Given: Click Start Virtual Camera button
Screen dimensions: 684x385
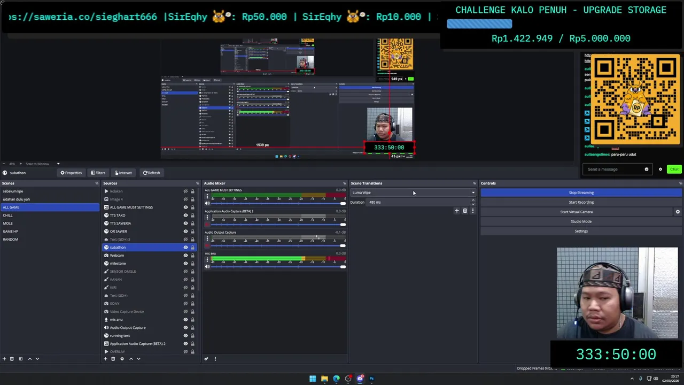Looking at the screenshot, I should [x=577, y=212].
